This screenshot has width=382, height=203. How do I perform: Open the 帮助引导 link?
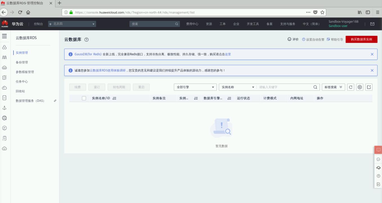(335, 40)
